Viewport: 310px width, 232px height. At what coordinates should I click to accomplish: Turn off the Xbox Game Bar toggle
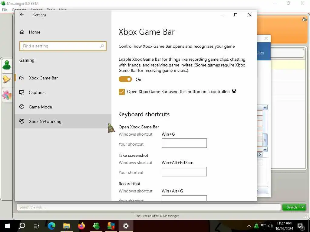[125, 79]
